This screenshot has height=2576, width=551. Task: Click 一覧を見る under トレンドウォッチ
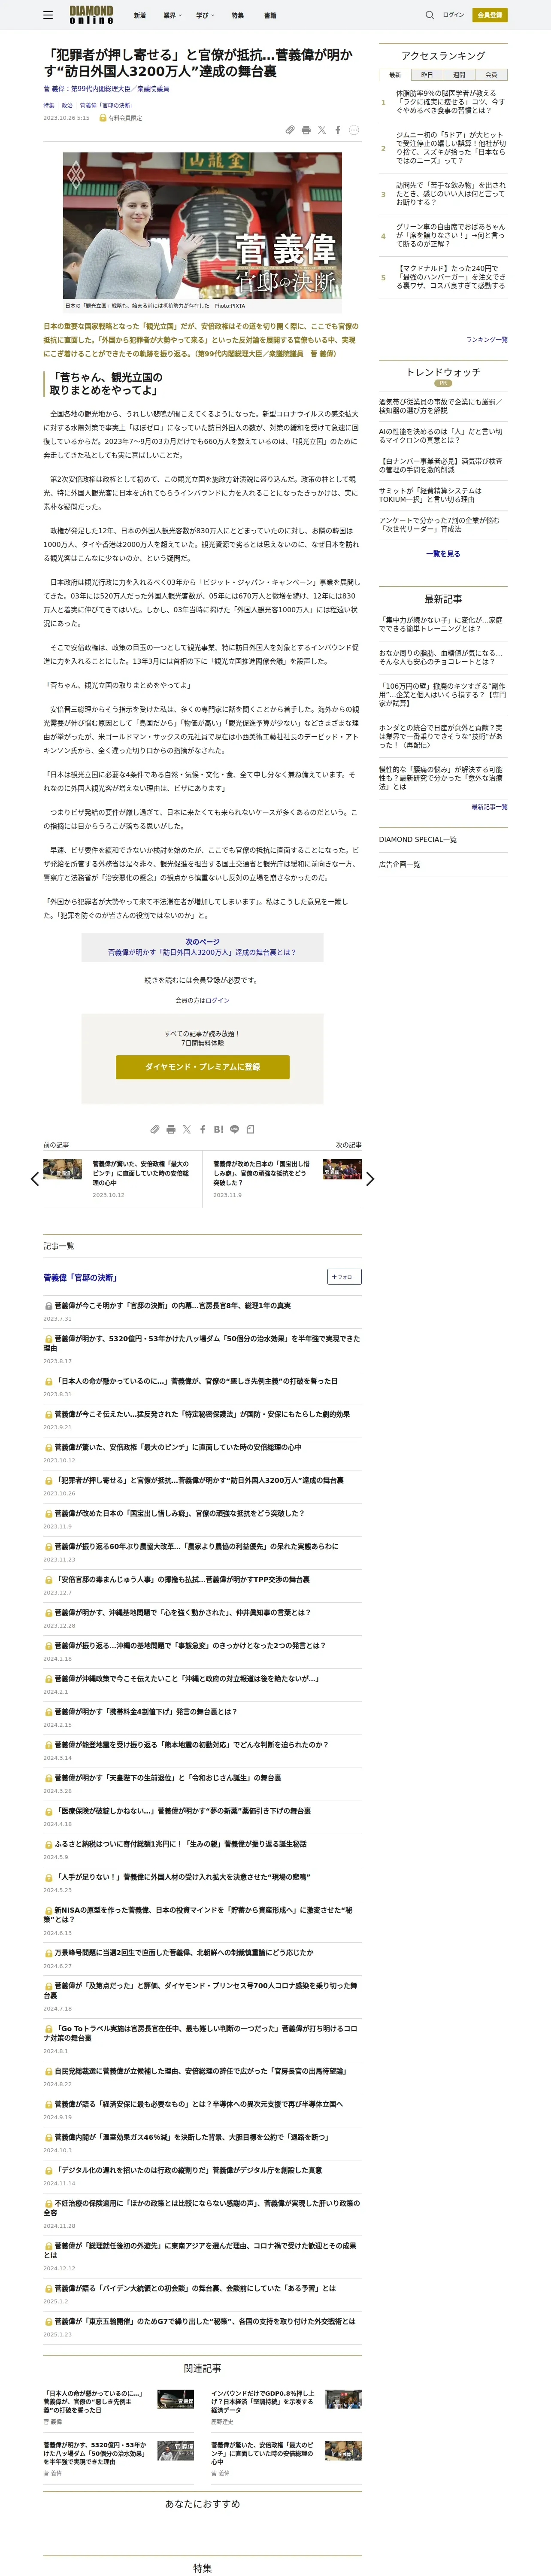[443, 553]
